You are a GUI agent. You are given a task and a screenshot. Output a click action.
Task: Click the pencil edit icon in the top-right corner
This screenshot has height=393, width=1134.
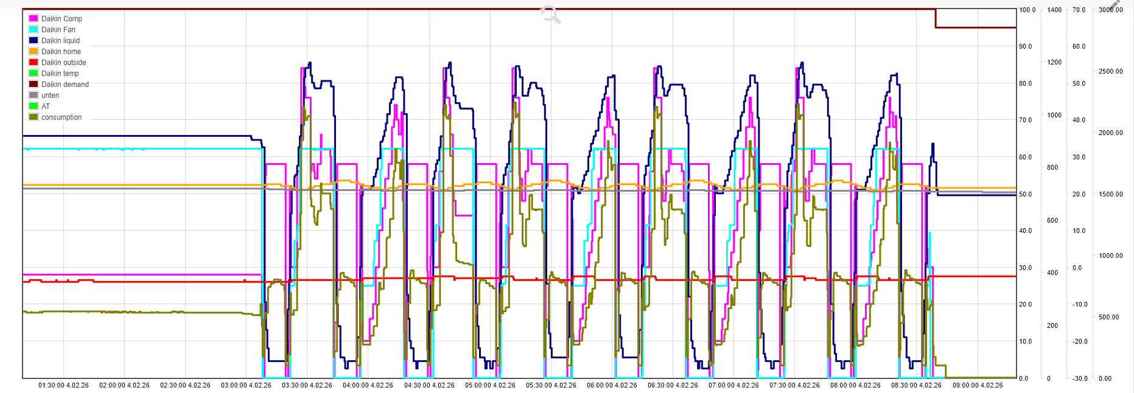(1115, 5)
